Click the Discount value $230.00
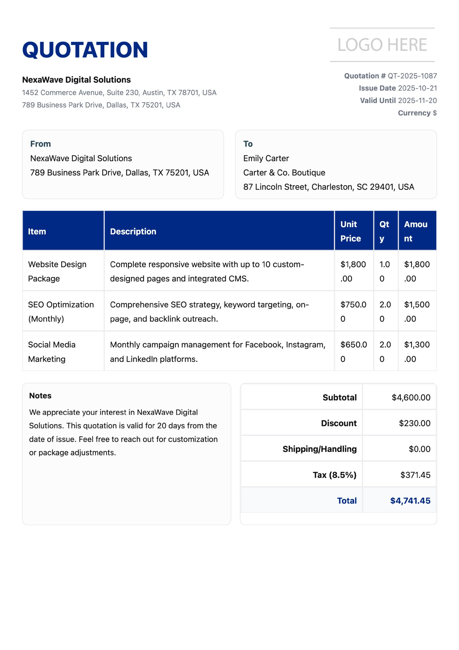This screenshot has height=650, width=459. pyautogui.click(x=414, y=423)
